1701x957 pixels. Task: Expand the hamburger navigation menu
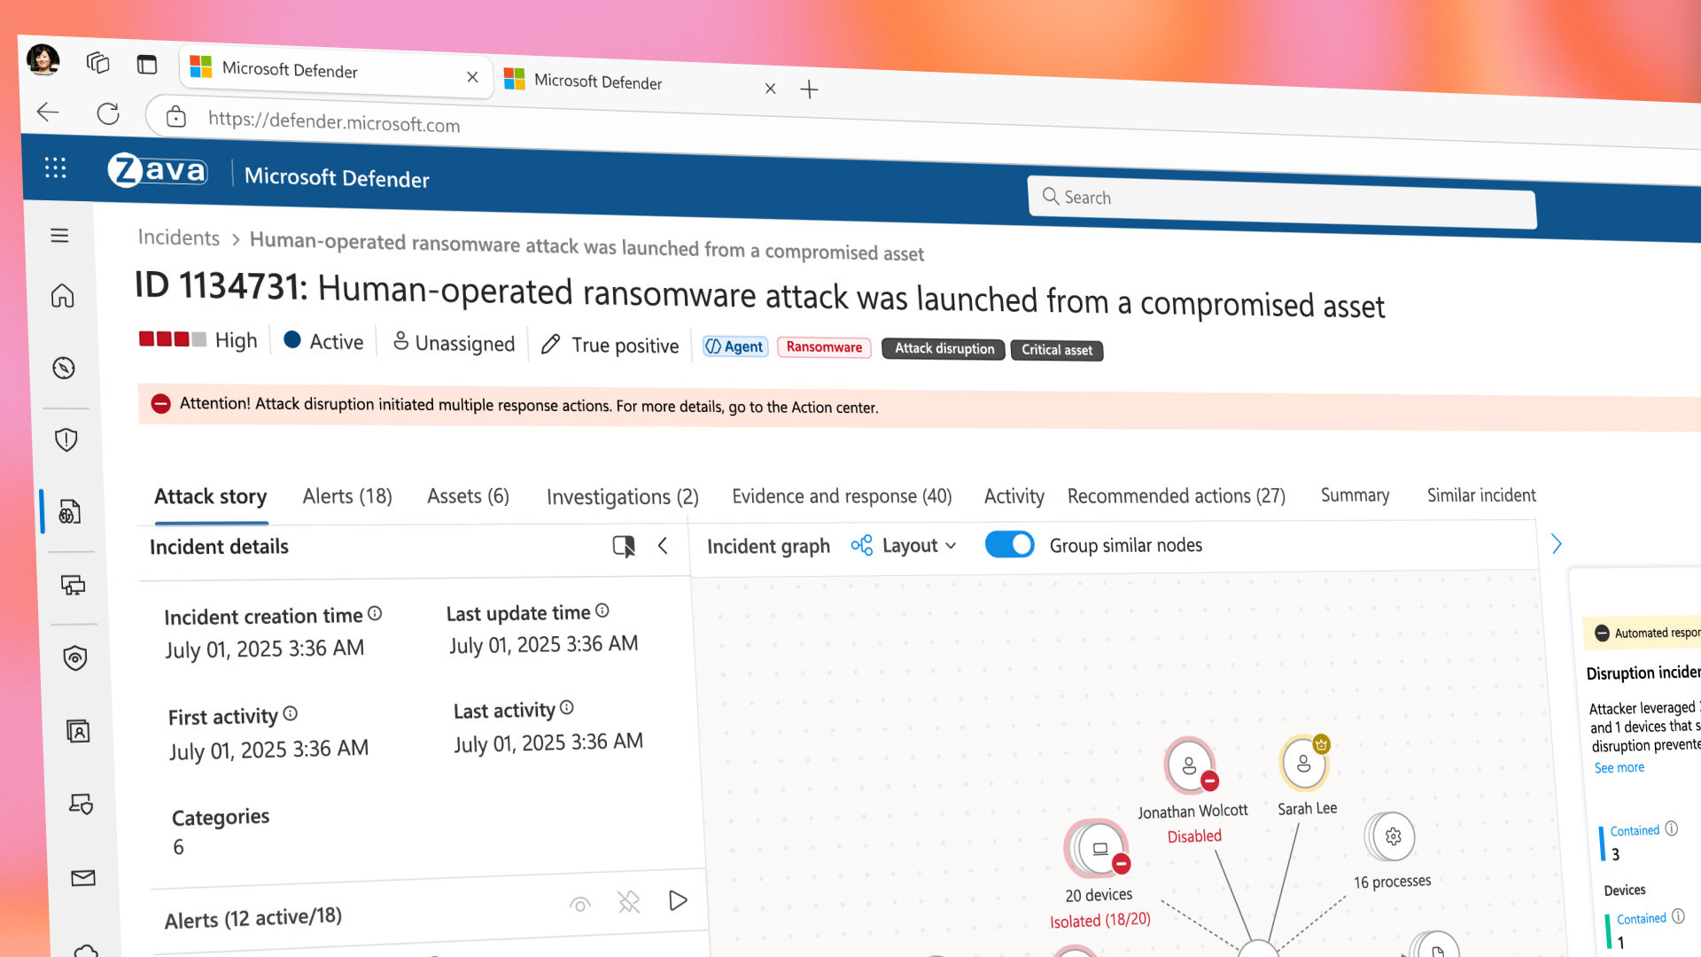click(59, 236)
